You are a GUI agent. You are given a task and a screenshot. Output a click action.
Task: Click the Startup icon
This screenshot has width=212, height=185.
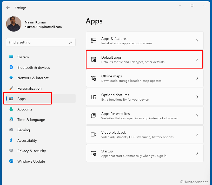(94, 153)
